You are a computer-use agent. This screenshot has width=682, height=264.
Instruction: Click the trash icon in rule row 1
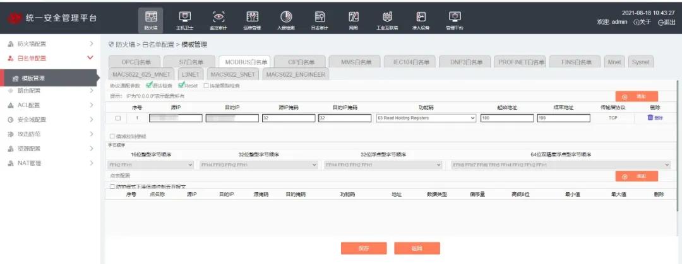(x=650, y=118)
